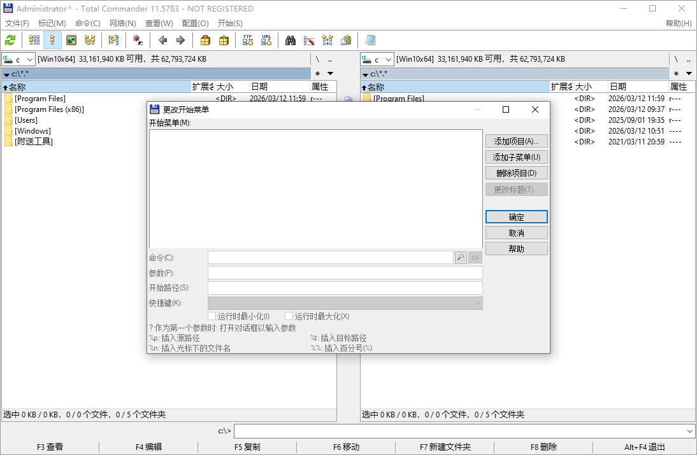Click the refresh/reread source icon
Image resolution: width=697 pixels, height=455 pixels.
(x=10, y=40)
